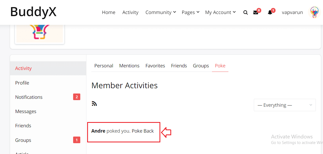This screenshot has height=154, width=323.
Task: View the zero count badge on messages
Action: [x=259, y=10]
